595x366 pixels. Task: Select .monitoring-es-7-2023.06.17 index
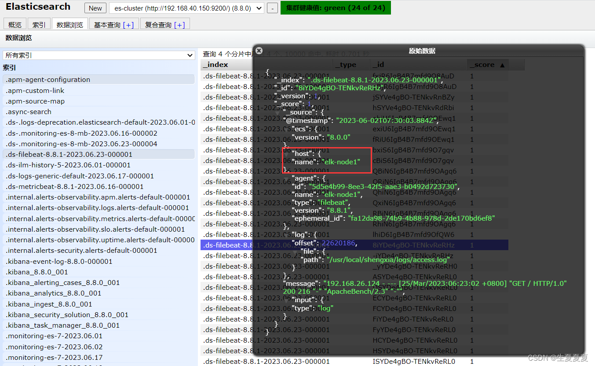point(99,358)
